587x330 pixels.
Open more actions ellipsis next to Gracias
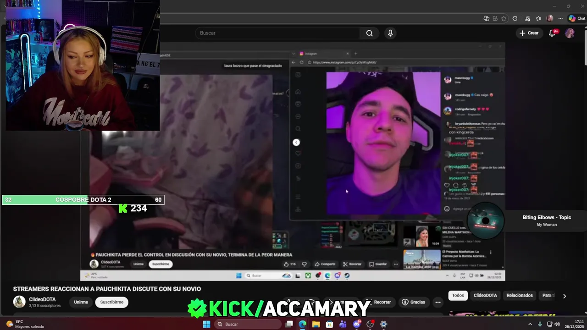click(438, 302)
